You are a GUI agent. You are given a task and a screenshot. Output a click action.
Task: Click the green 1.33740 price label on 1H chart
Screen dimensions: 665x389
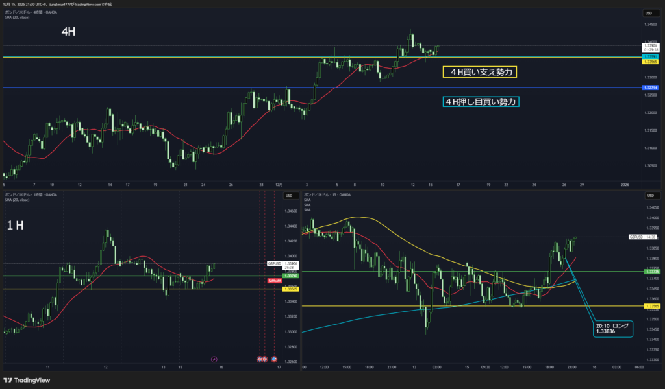pos(290,276)
